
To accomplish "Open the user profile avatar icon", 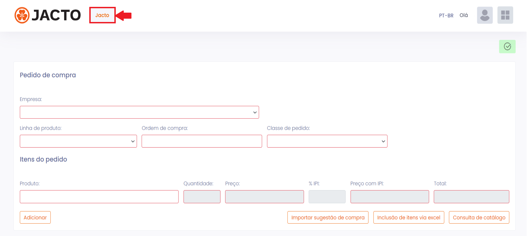I will pyautogui.click(x=485, y=15).
